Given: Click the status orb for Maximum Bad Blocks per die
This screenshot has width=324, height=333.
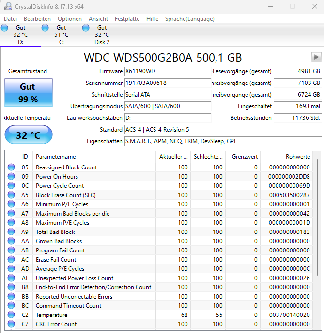Looking at the screenshot, I should 11,213.
